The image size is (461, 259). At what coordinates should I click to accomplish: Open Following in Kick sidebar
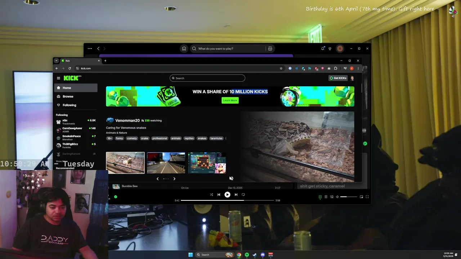[x=76, y=105]
